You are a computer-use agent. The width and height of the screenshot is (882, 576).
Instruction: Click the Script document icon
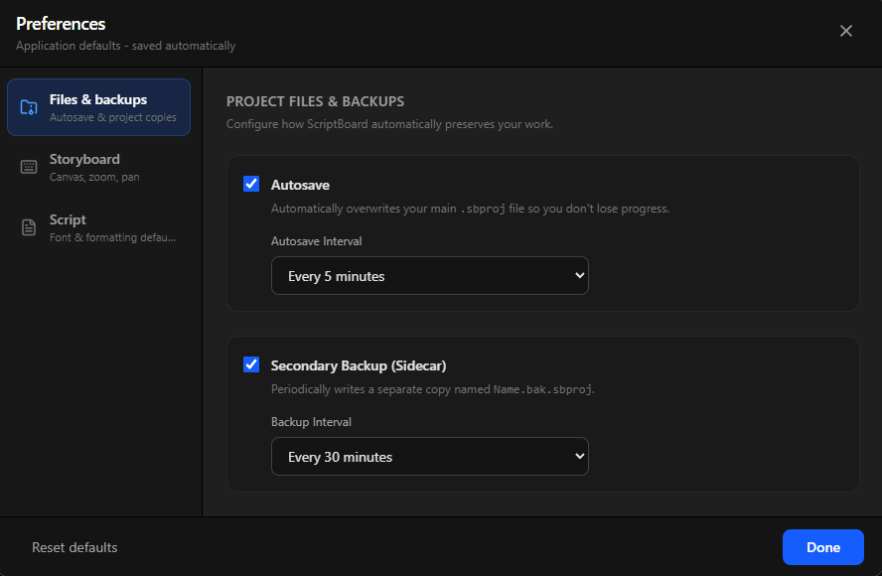pos(29,227)
